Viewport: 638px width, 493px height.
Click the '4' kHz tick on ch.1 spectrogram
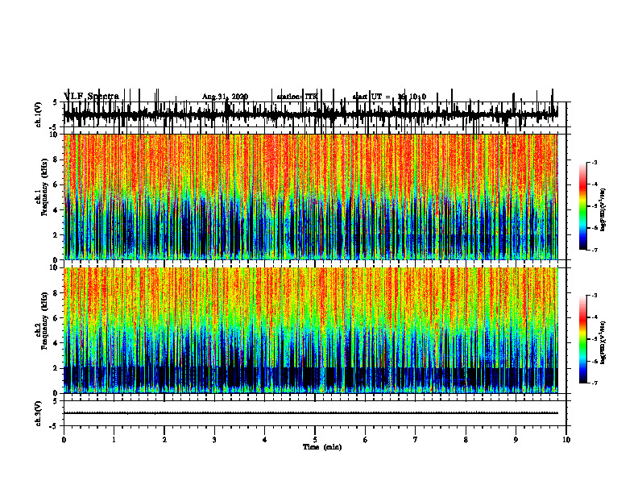57,210
